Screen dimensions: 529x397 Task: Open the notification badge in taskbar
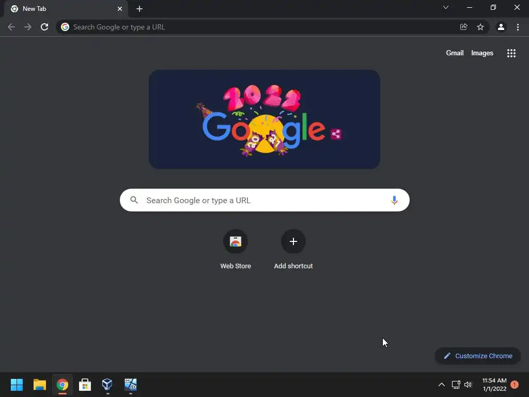515,385
